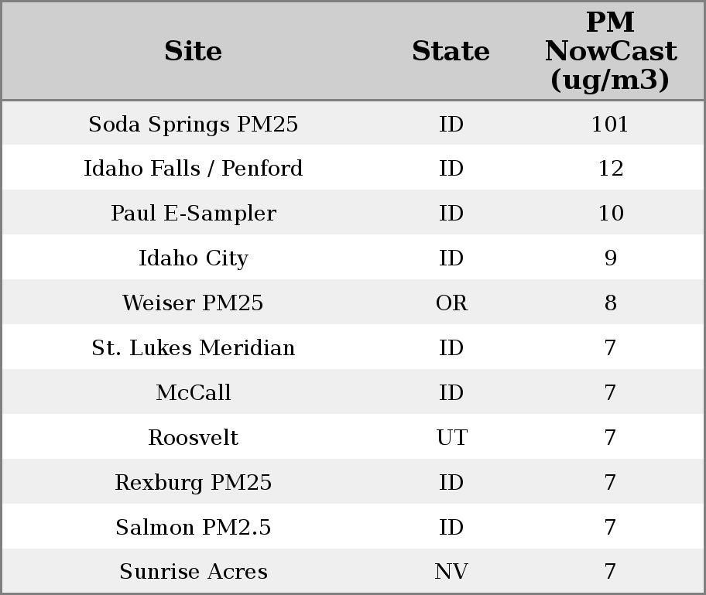Select the Rexburg PM25 site name
706x595 pixels.
click(x=193, y=483)
